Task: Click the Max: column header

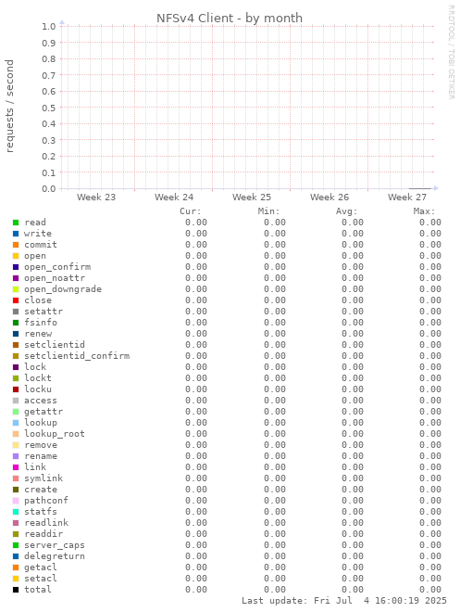Action: pos(424,211)
